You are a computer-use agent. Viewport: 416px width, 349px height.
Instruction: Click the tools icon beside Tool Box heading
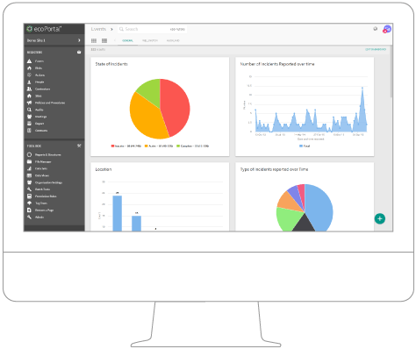click(79, 146)
